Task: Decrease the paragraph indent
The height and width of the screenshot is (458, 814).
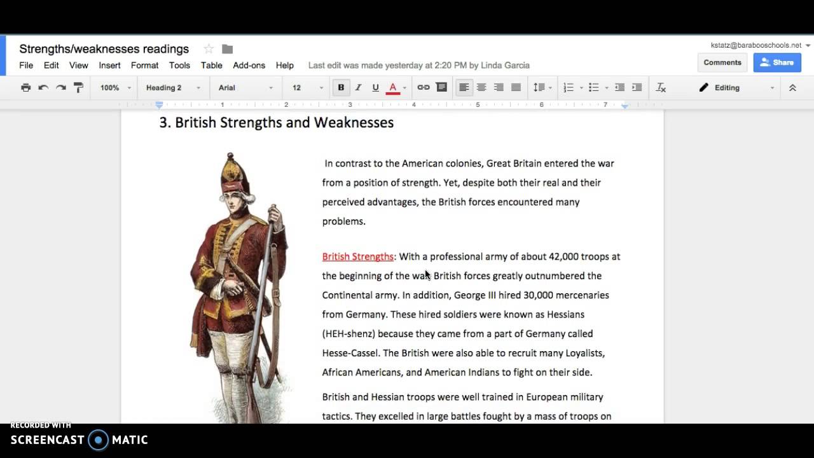Action: tap(619, 88)
